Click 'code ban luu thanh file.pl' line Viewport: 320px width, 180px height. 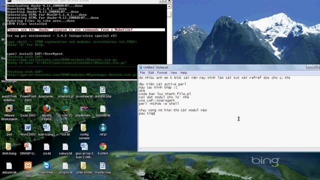pyautogui.click(x=165, y=94)
